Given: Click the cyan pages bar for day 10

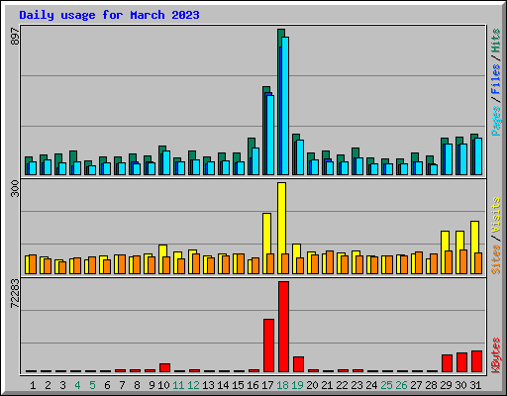Looking at the screenshot, I should [166, 162].
